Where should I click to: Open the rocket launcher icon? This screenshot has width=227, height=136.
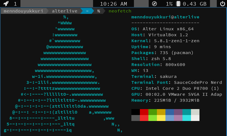[6, 4]
